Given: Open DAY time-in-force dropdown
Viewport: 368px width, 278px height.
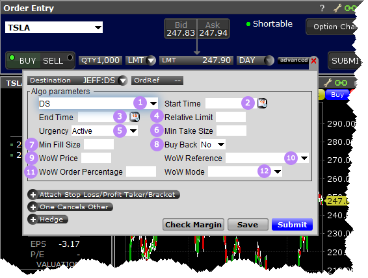Looking at the screenshot, I should click(269, 60).
